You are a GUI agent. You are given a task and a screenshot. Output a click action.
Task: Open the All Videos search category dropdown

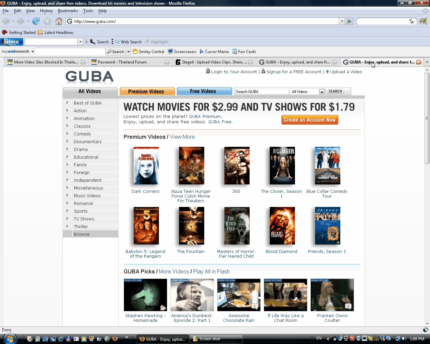[x=322, y=92]
